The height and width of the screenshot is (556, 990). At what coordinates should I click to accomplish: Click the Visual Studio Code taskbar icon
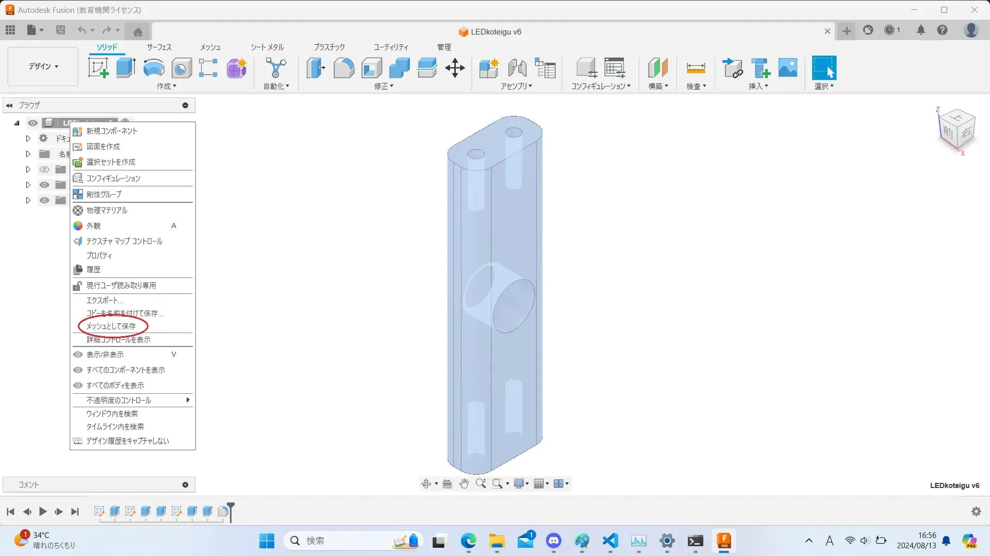point(610,541)
